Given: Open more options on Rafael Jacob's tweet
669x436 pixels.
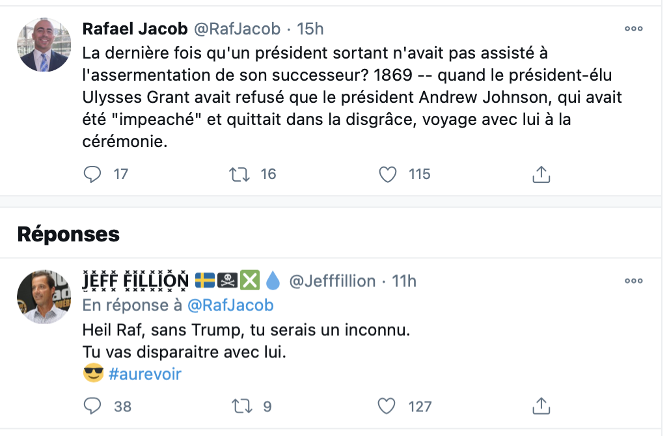Looking at the screenshot, I should click(x=633, y=29).
